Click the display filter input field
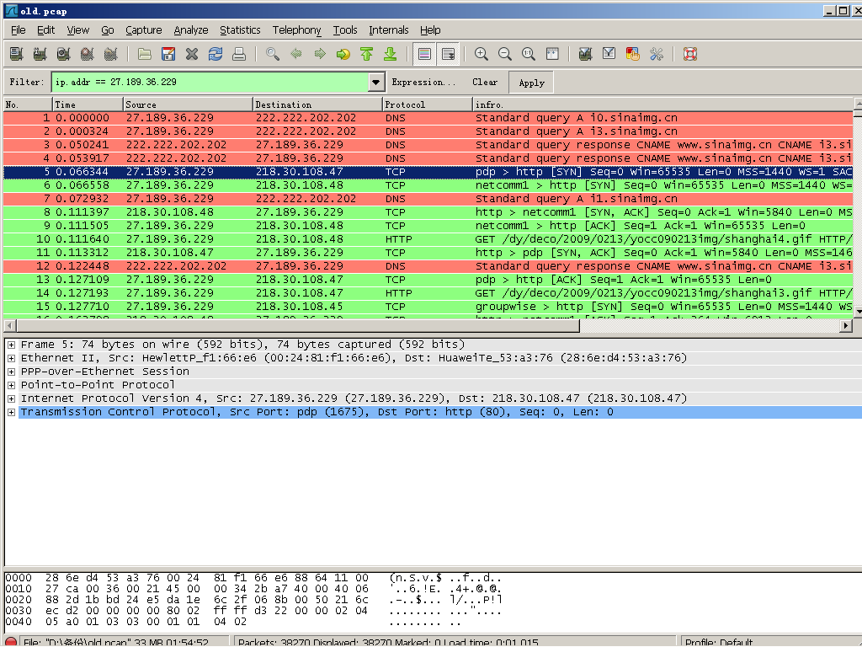Viewport: 862px width, 647px height. (x=210, y=82)
